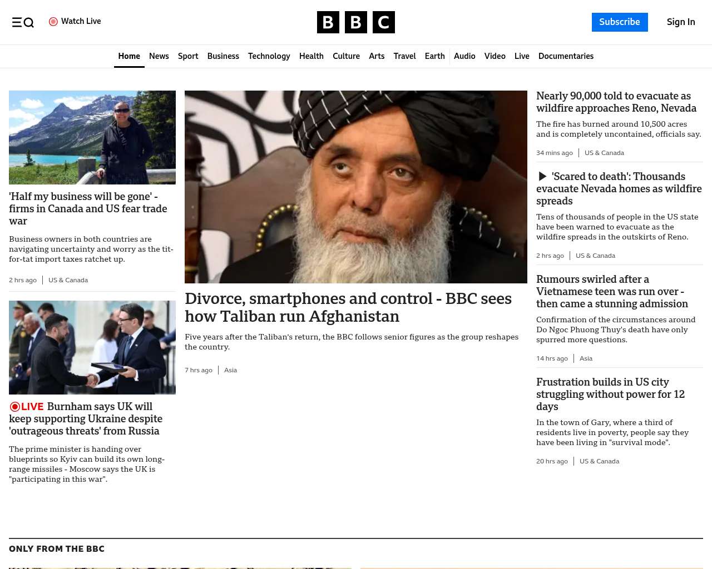Click the Subscribe button
712x569 pixels.
point(620,22)
